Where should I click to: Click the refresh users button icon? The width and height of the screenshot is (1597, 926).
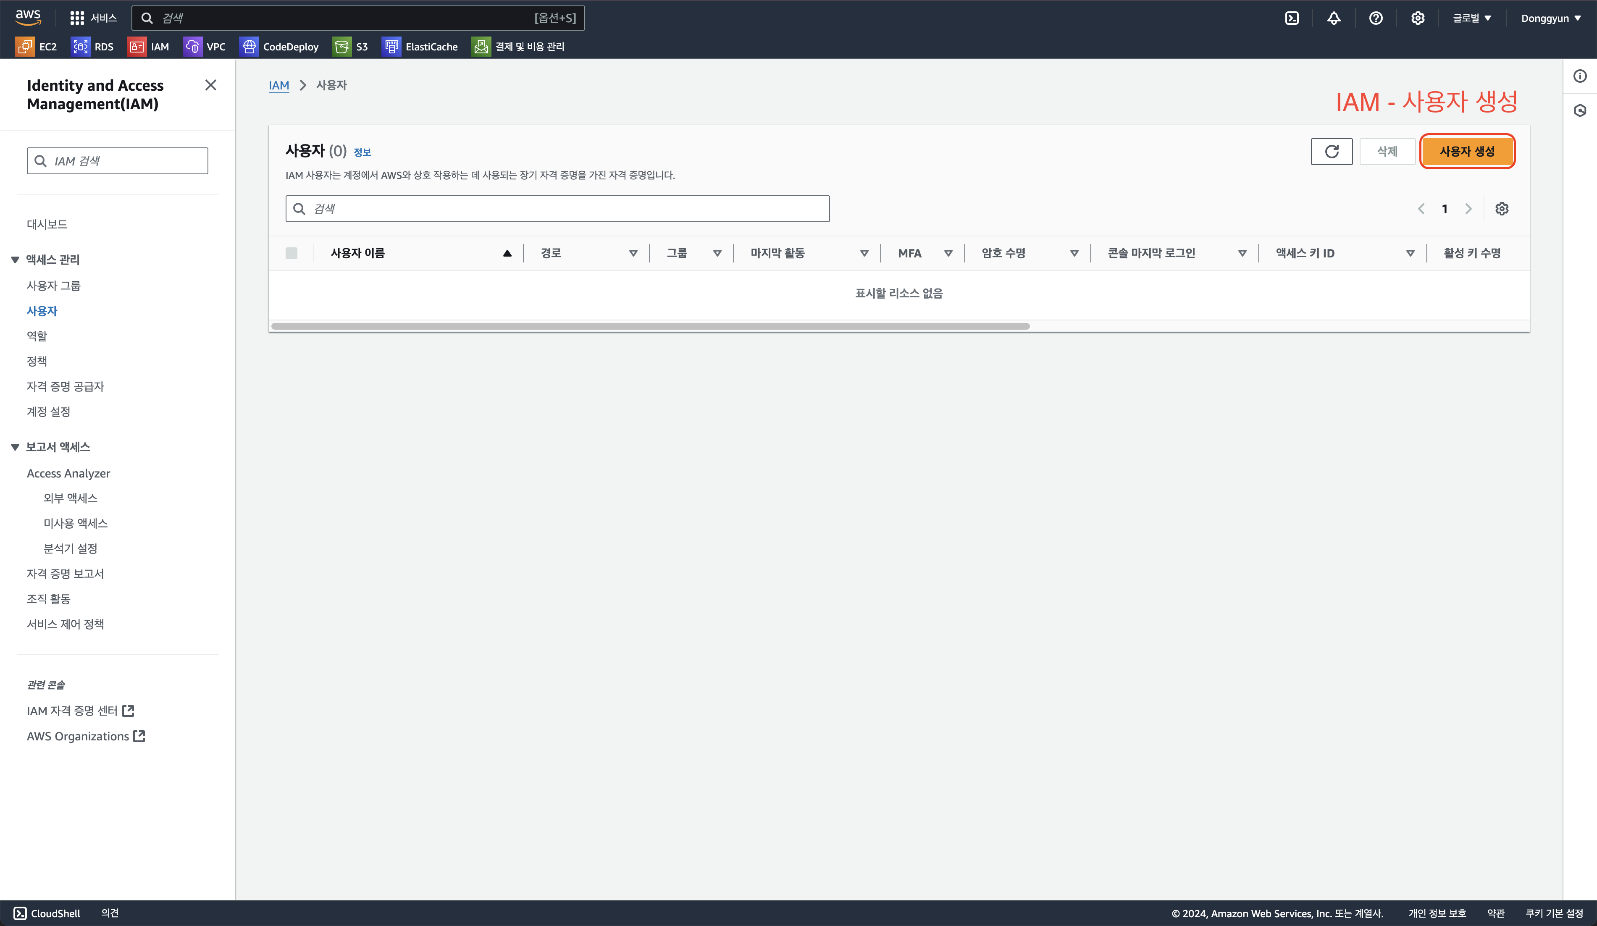(x=1331, y=152)
